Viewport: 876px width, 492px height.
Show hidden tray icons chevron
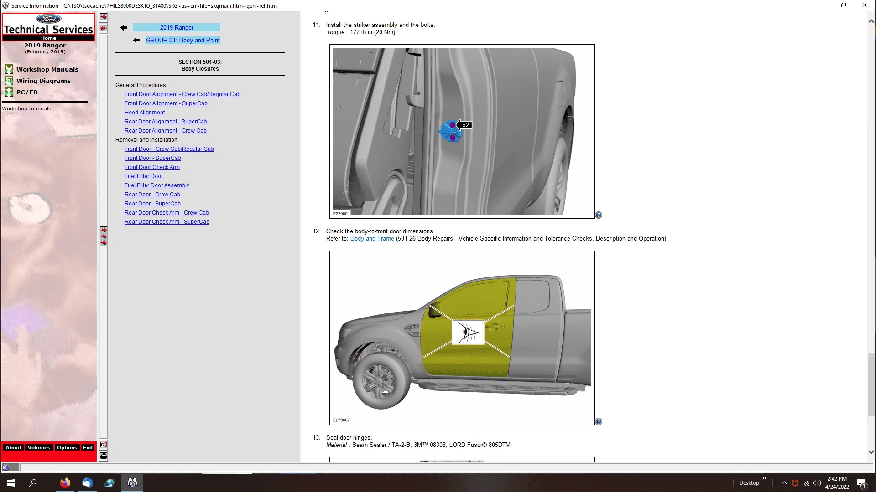[x=784, y=483]
